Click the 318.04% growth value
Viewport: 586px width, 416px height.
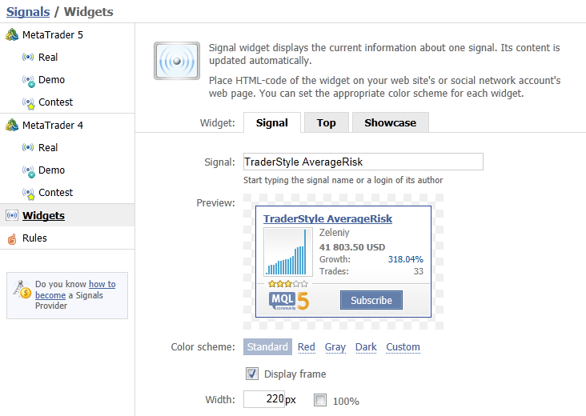(406, 259)
